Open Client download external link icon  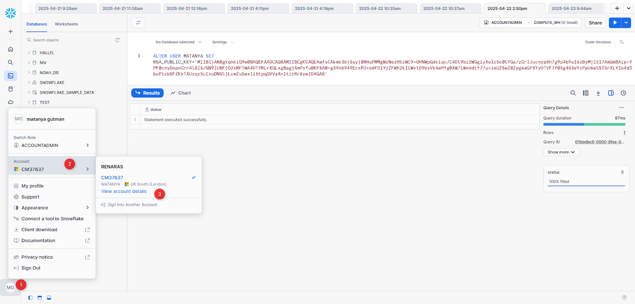click(x=88, y=230)
